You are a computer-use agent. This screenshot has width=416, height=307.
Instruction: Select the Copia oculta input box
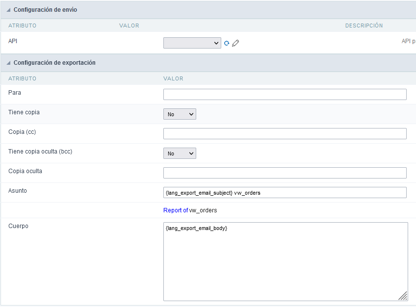click(285, 173)
